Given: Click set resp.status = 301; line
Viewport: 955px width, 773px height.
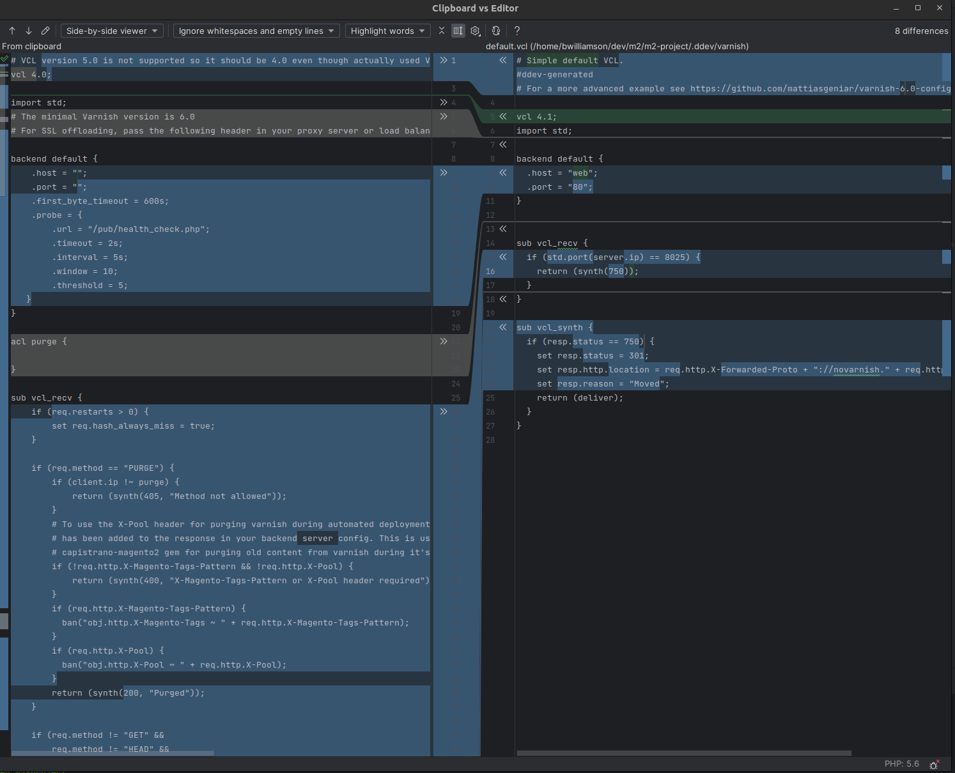Looking at the screenshot, I should pos(593,355).
